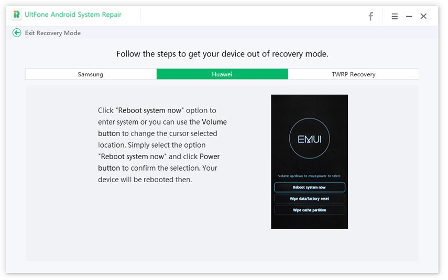
Task: Click "Reboot system now" in the phone image
Action: click(x=310, y=187)
